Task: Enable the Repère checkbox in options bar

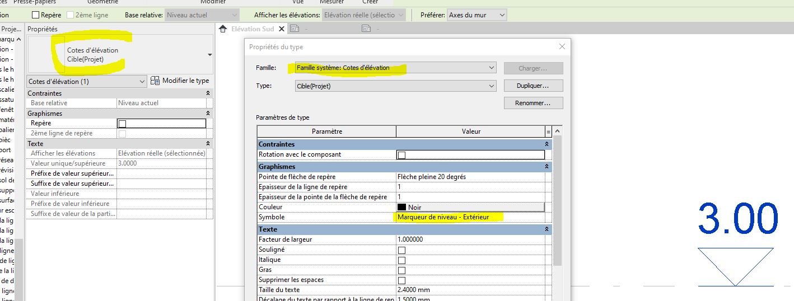Action: [36, 15]
